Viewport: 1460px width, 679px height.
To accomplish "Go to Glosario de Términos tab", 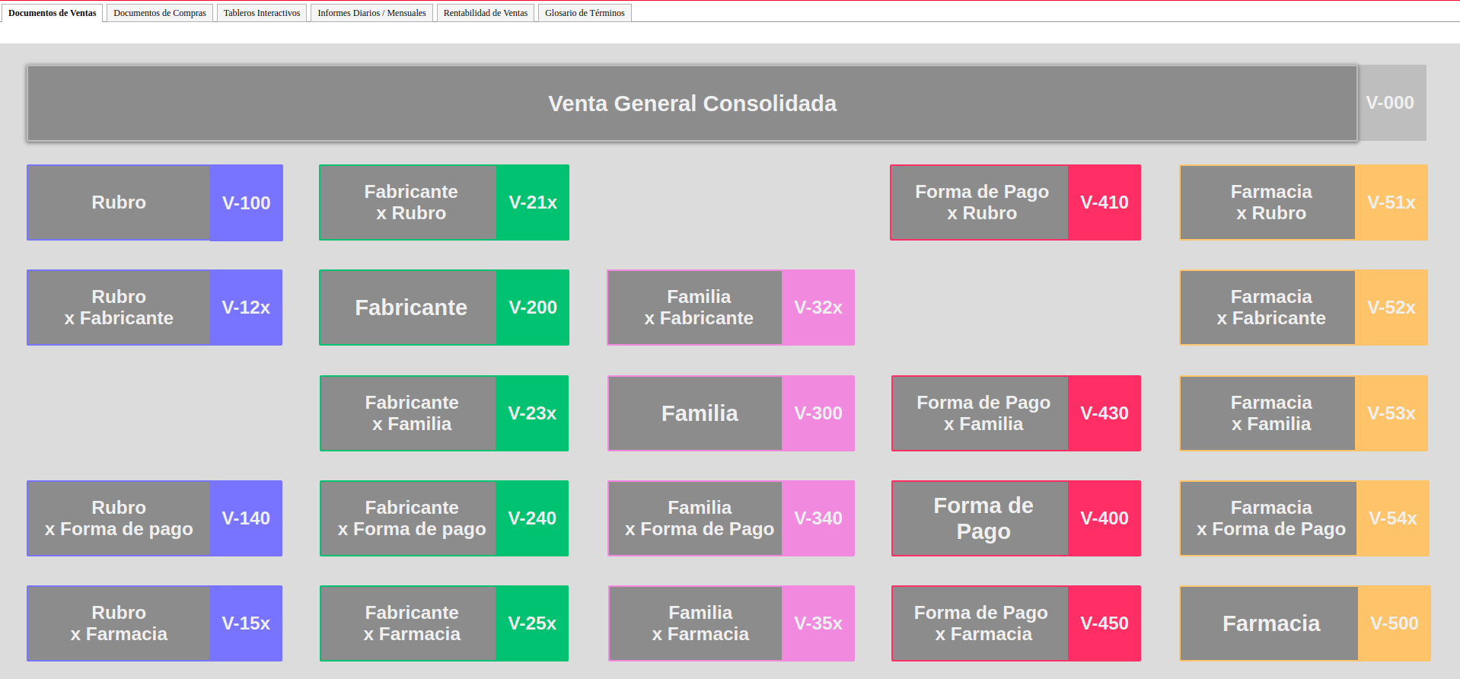I will 584,13.
